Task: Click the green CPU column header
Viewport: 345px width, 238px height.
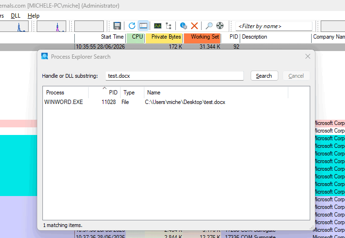Action: [135, 37]
